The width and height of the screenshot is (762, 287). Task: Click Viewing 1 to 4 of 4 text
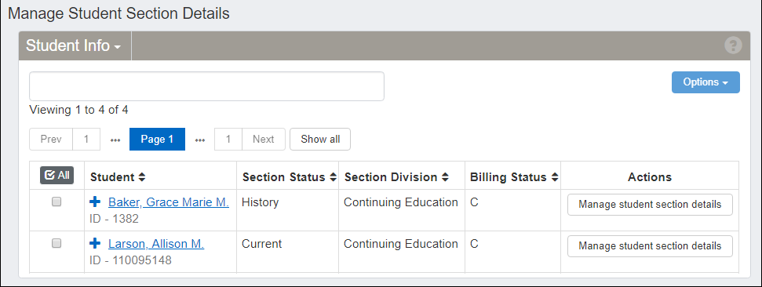pyautogui.click(x=78, y=111)
